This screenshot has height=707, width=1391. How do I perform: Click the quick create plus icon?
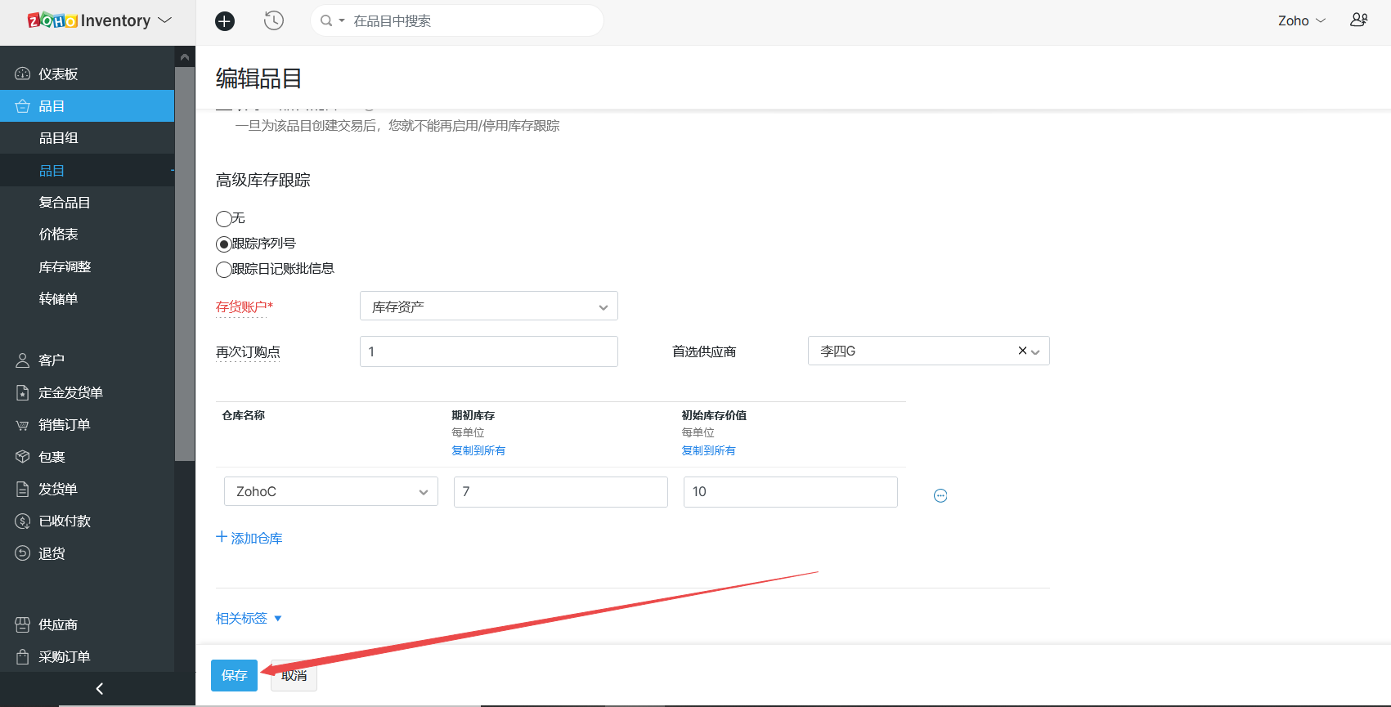[x=225, y=21]
